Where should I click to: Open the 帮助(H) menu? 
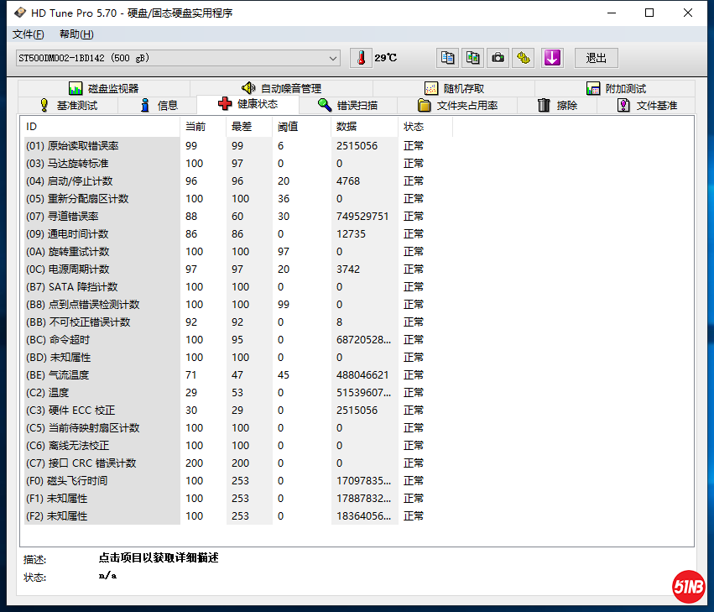(76, 34)
